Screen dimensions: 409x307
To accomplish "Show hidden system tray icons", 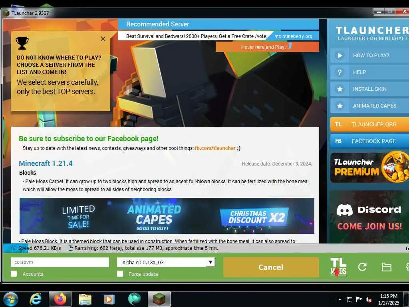I will [340, 299].
